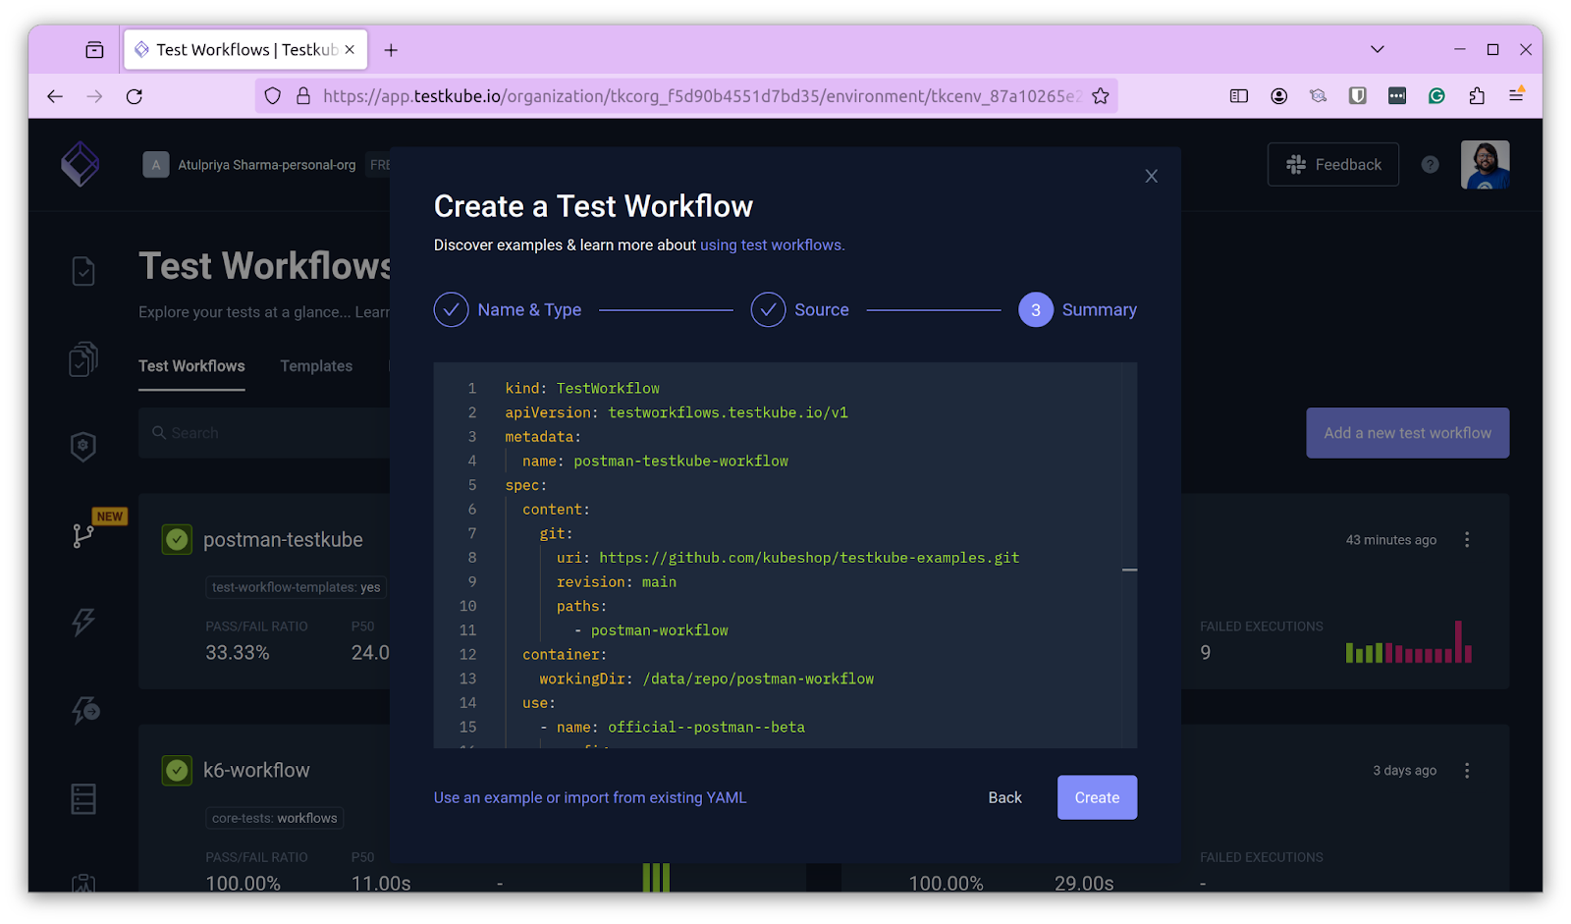Image resolution: width=1571 pixels, height=924 pixels.
Task: Switch to the Templates tab
Action: click(x=316, y=366)
